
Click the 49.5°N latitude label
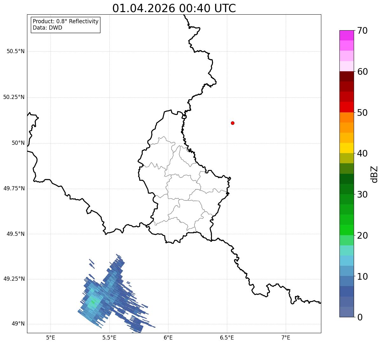click(x=16, y=234)
